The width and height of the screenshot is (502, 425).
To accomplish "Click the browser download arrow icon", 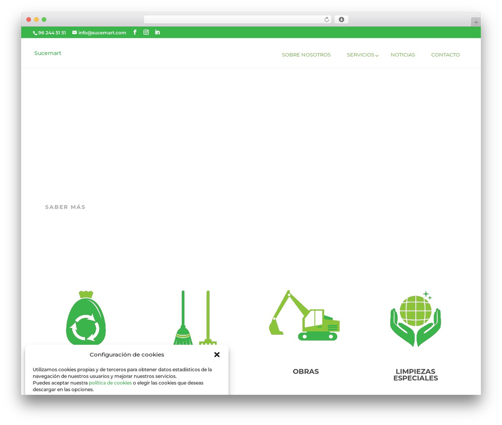I will click(x=342, y=20).
